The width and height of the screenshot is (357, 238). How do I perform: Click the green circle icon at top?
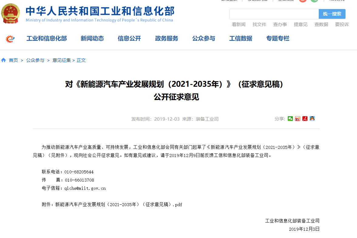[314, 1]
